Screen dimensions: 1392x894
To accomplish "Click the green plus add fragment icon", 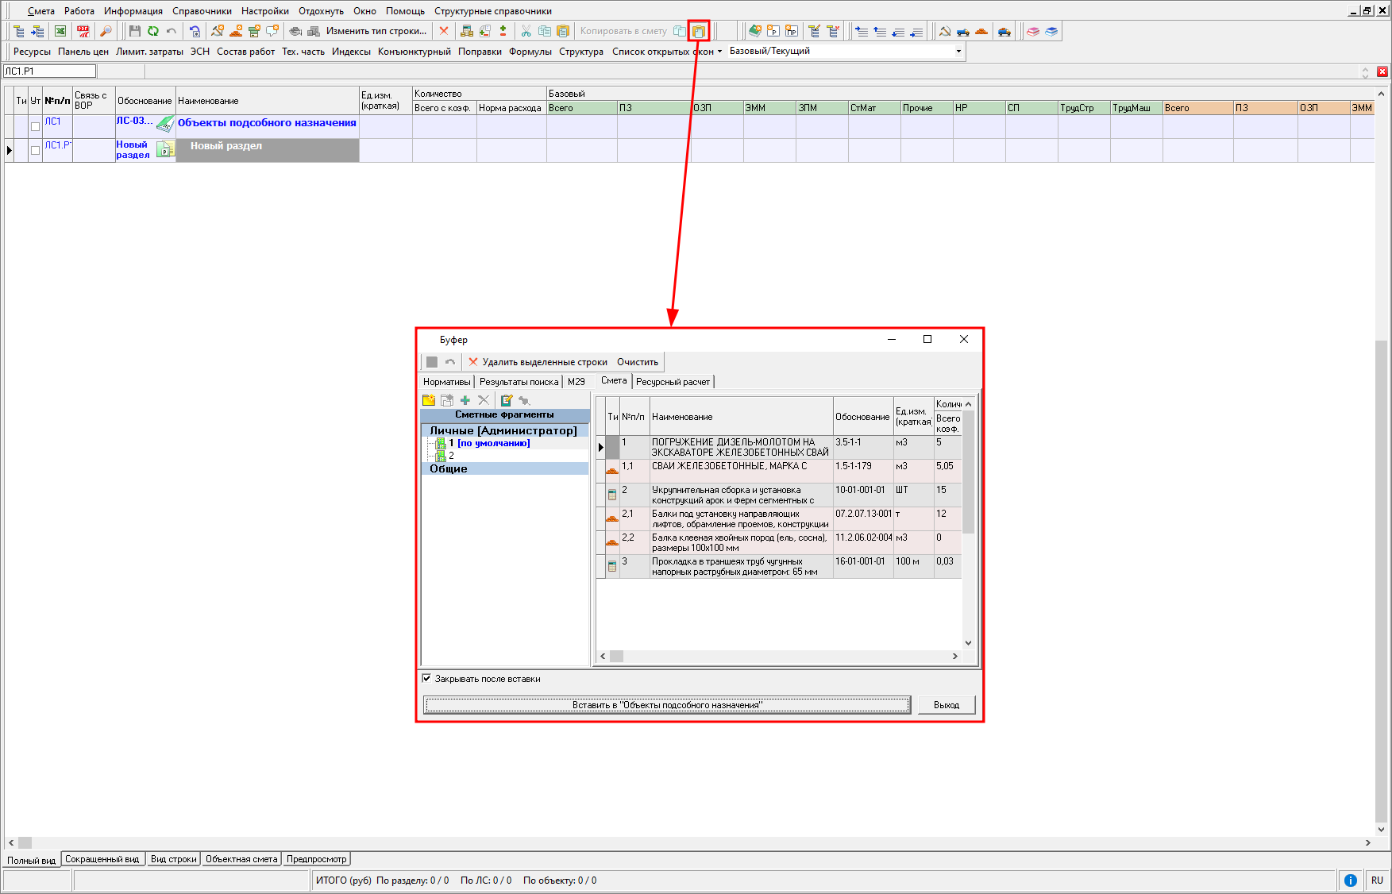I will [x=465, y=400].
